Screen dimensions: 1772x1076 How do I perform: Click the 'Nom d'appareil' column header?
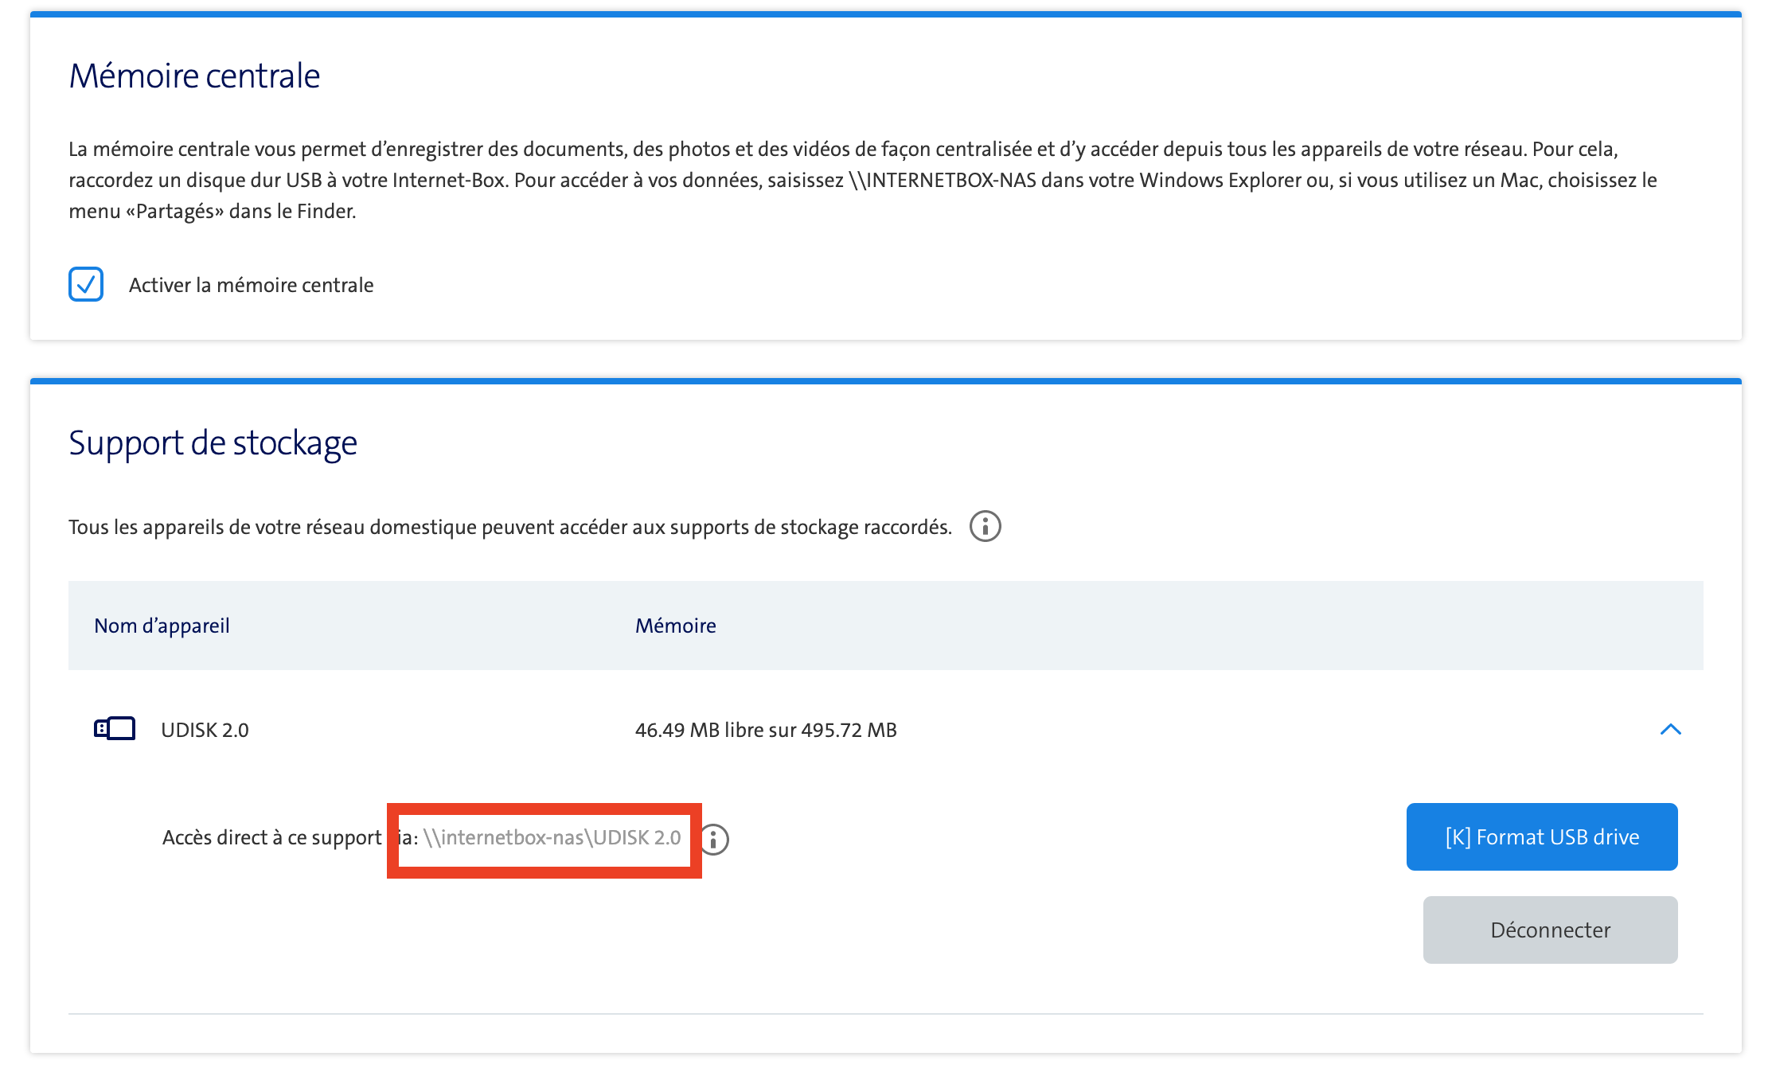coord(162,626)
